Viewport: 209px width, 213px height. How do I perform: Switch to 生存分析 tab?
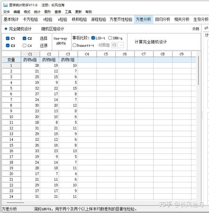[201, 19]
